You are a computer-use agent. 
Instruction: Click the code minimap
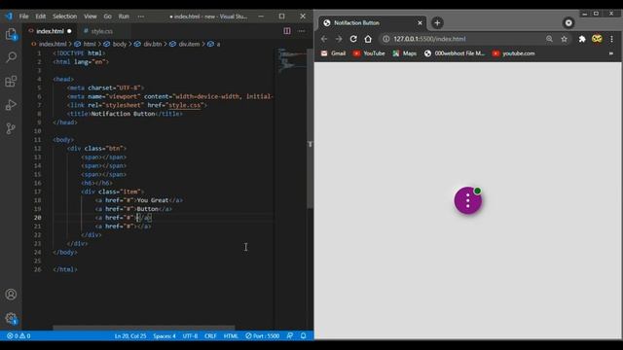tap(292, 59)
